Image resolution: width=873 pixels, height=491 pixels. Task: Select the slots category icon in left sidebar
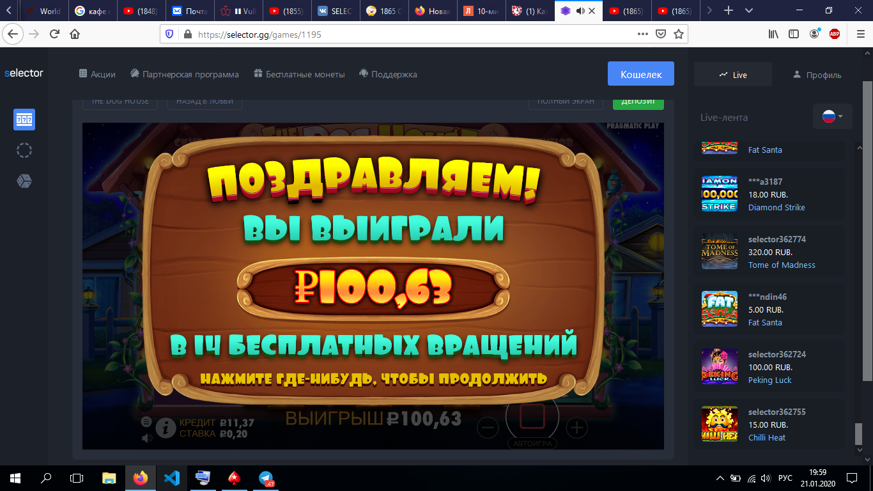click(x=24, y=120)
